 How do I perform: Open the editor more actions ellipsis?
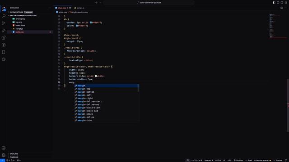pyautogui.click(x=286, y=8)
